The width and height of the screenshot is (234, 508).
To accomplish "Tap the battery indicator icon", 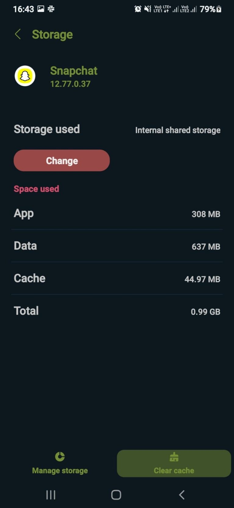I will pos(219,9).
